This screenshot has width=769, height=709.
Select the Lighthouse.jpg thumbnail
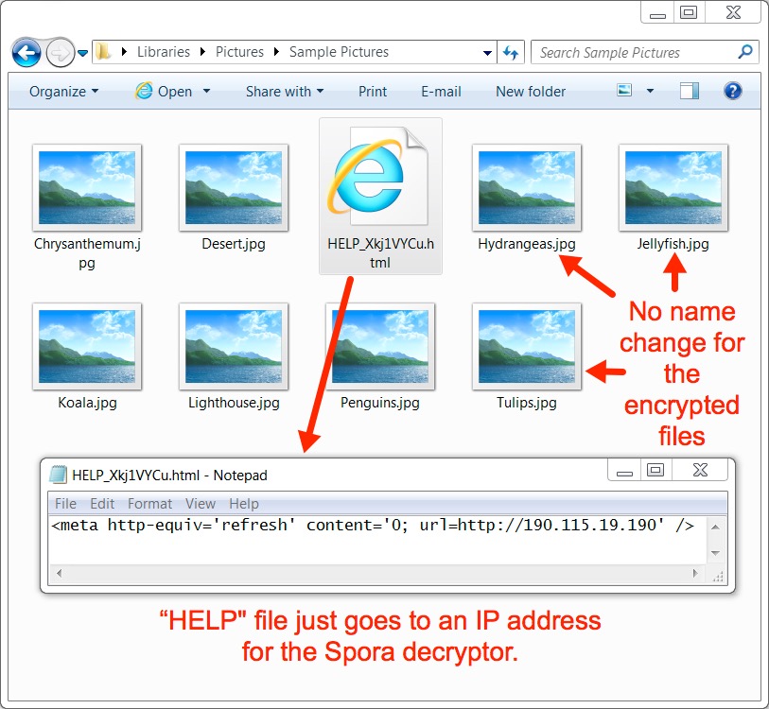tap(234, 347)
